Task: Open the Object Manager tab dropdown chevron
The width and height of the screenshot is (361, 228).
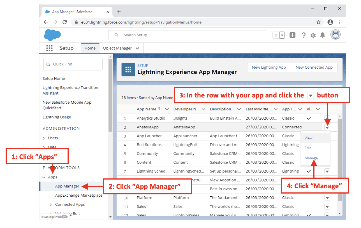Action: (x=137, y=48)
